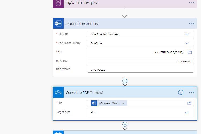Click the שם לקוח label
The image size is (201, 134).
62,61
